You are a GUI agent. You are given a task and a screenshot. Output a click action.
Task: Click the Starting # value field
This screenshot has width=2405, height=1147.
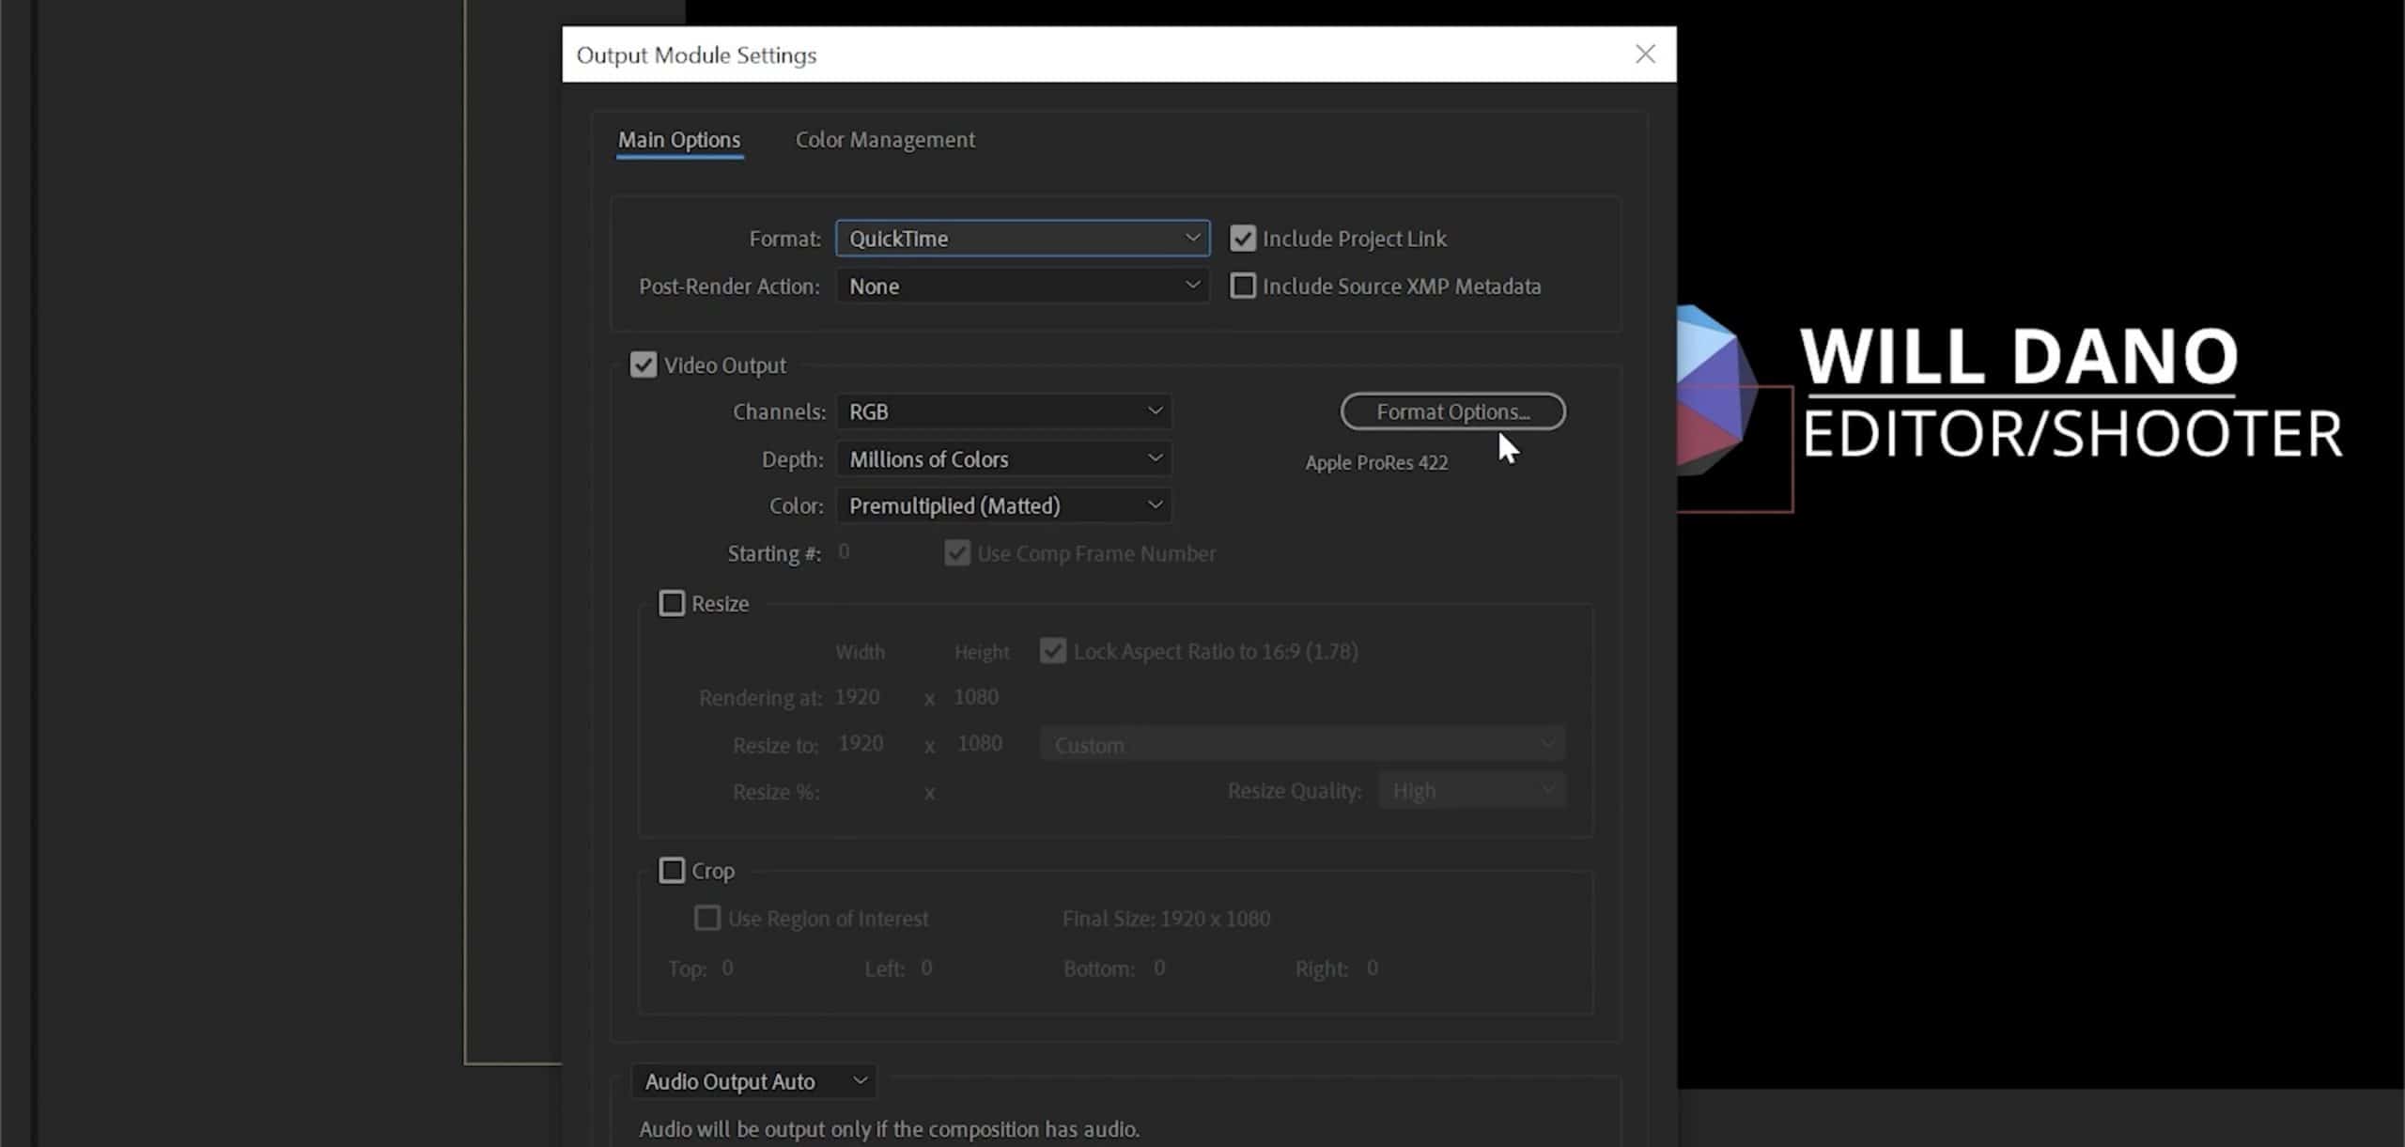845,552
